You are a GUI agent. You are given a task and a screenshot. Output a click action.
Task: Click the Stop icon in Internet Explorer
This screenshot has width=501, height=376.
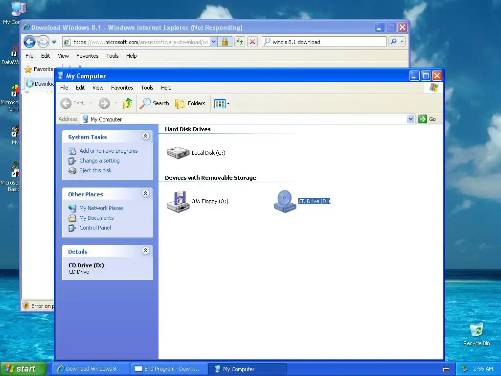tap(252, 42)
